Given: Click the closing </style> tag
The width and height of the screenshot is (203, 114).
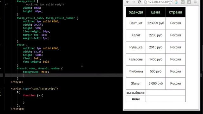Looking at the screenshot, I should 17,82.
